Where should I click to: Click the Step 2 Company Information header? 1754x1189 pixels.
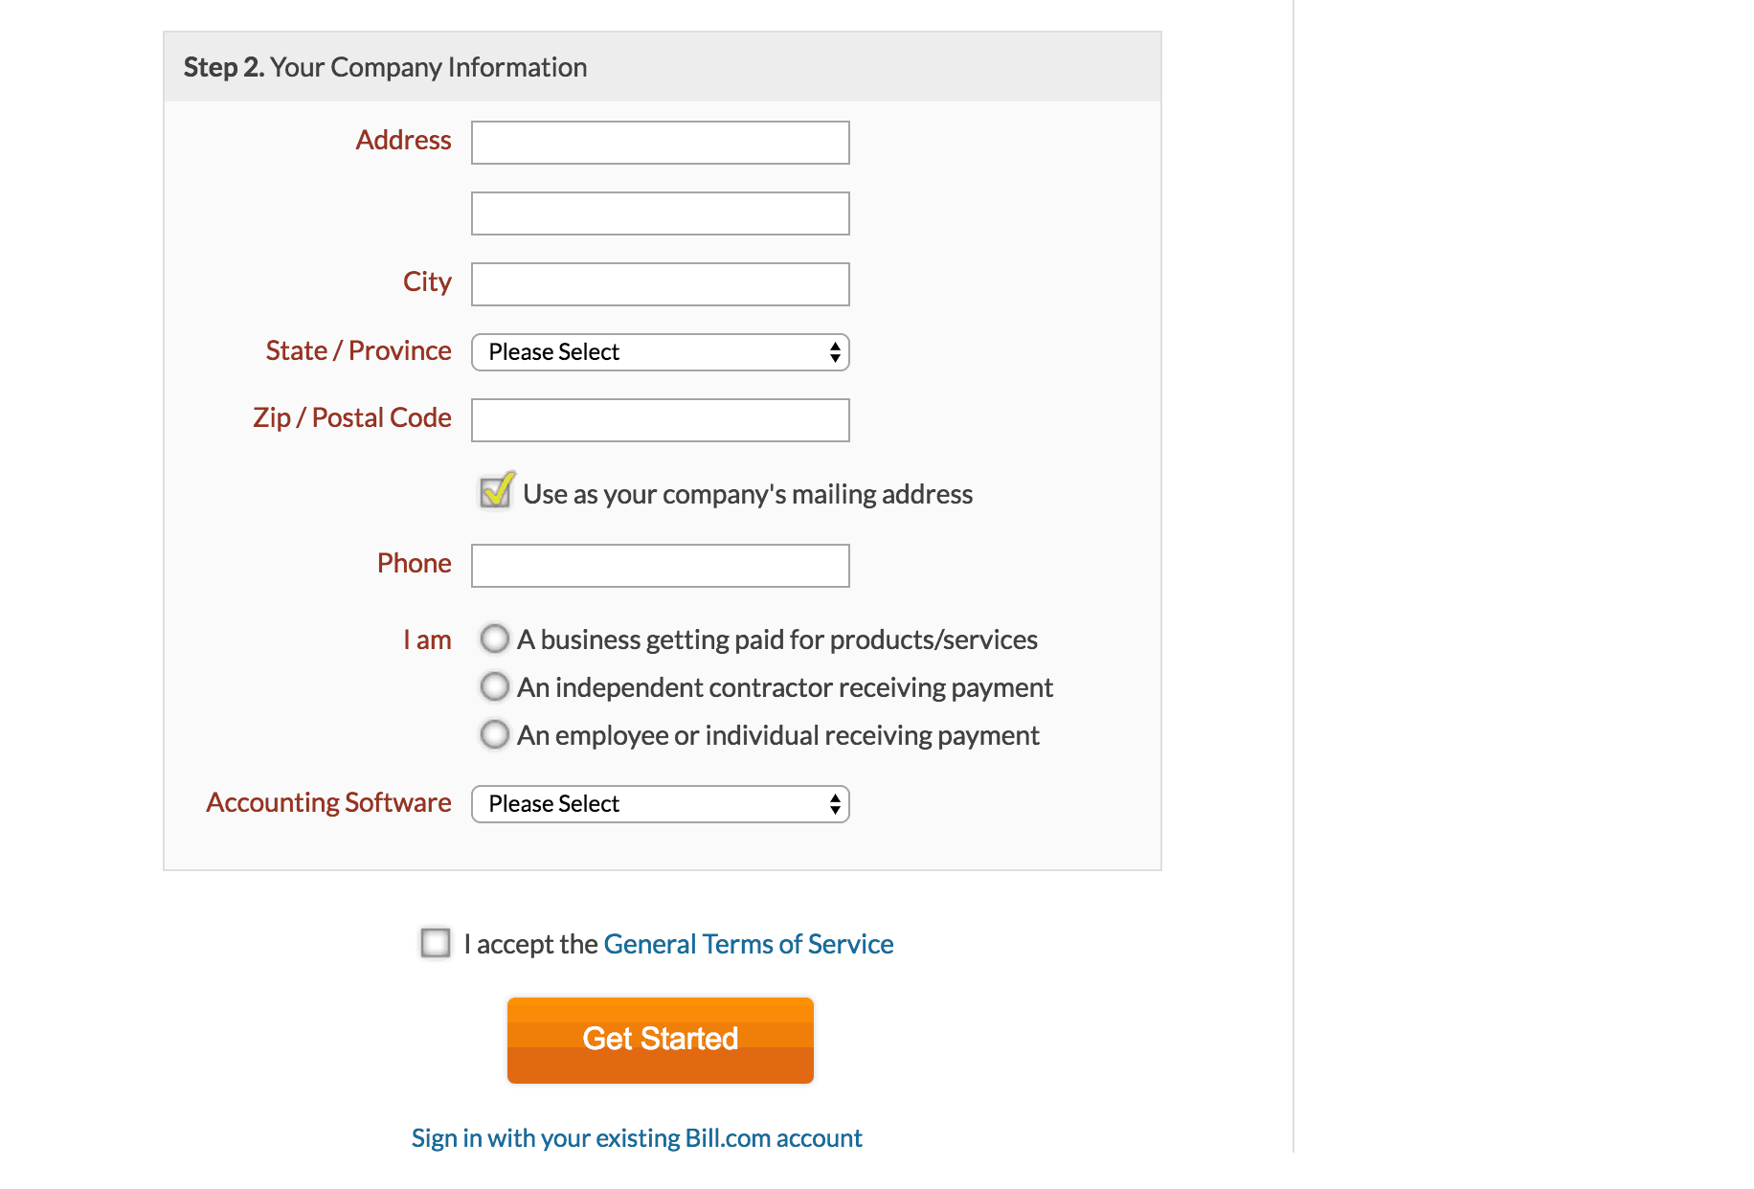coord(385,67)
